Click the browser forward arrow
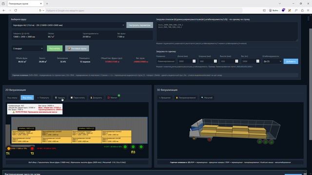Viewport: 312px width, 175px height. point(10,10)
